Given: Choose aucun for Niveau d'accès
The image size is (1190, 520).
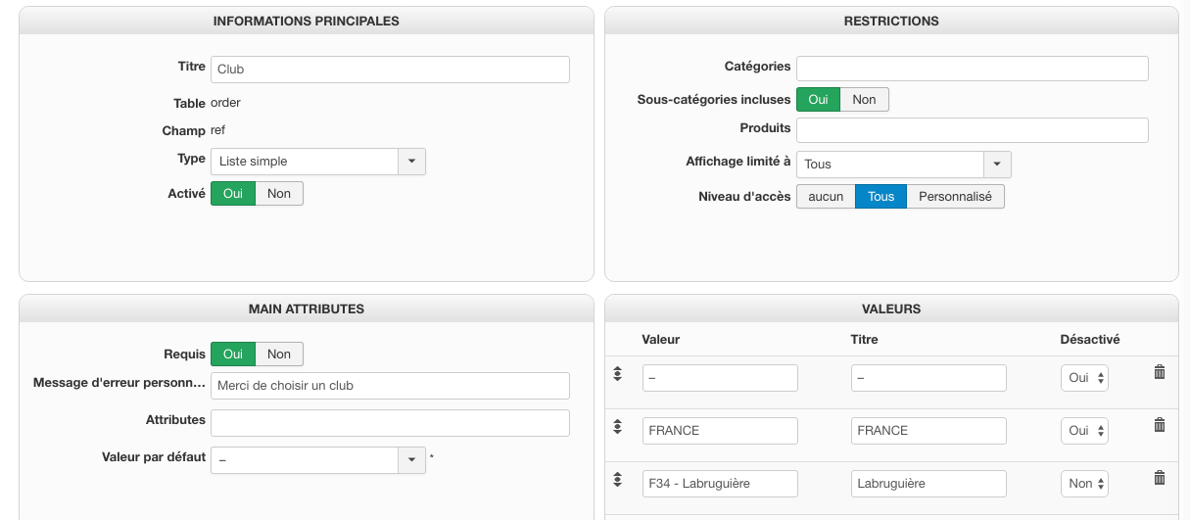Looking at the screenshot, I should point(826,197).
